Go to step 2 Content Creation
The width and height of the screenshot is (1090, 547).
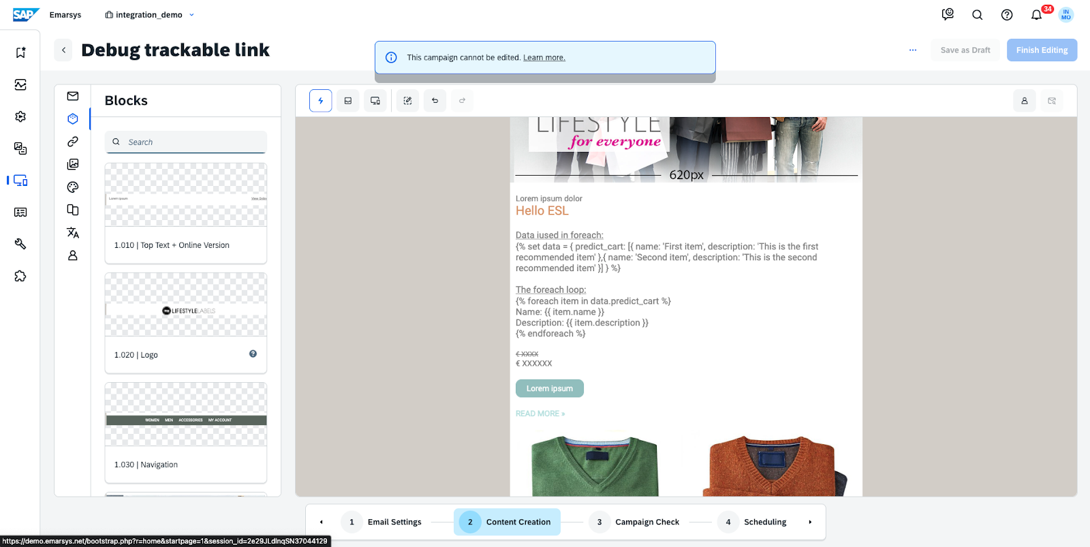pos(507,522)
